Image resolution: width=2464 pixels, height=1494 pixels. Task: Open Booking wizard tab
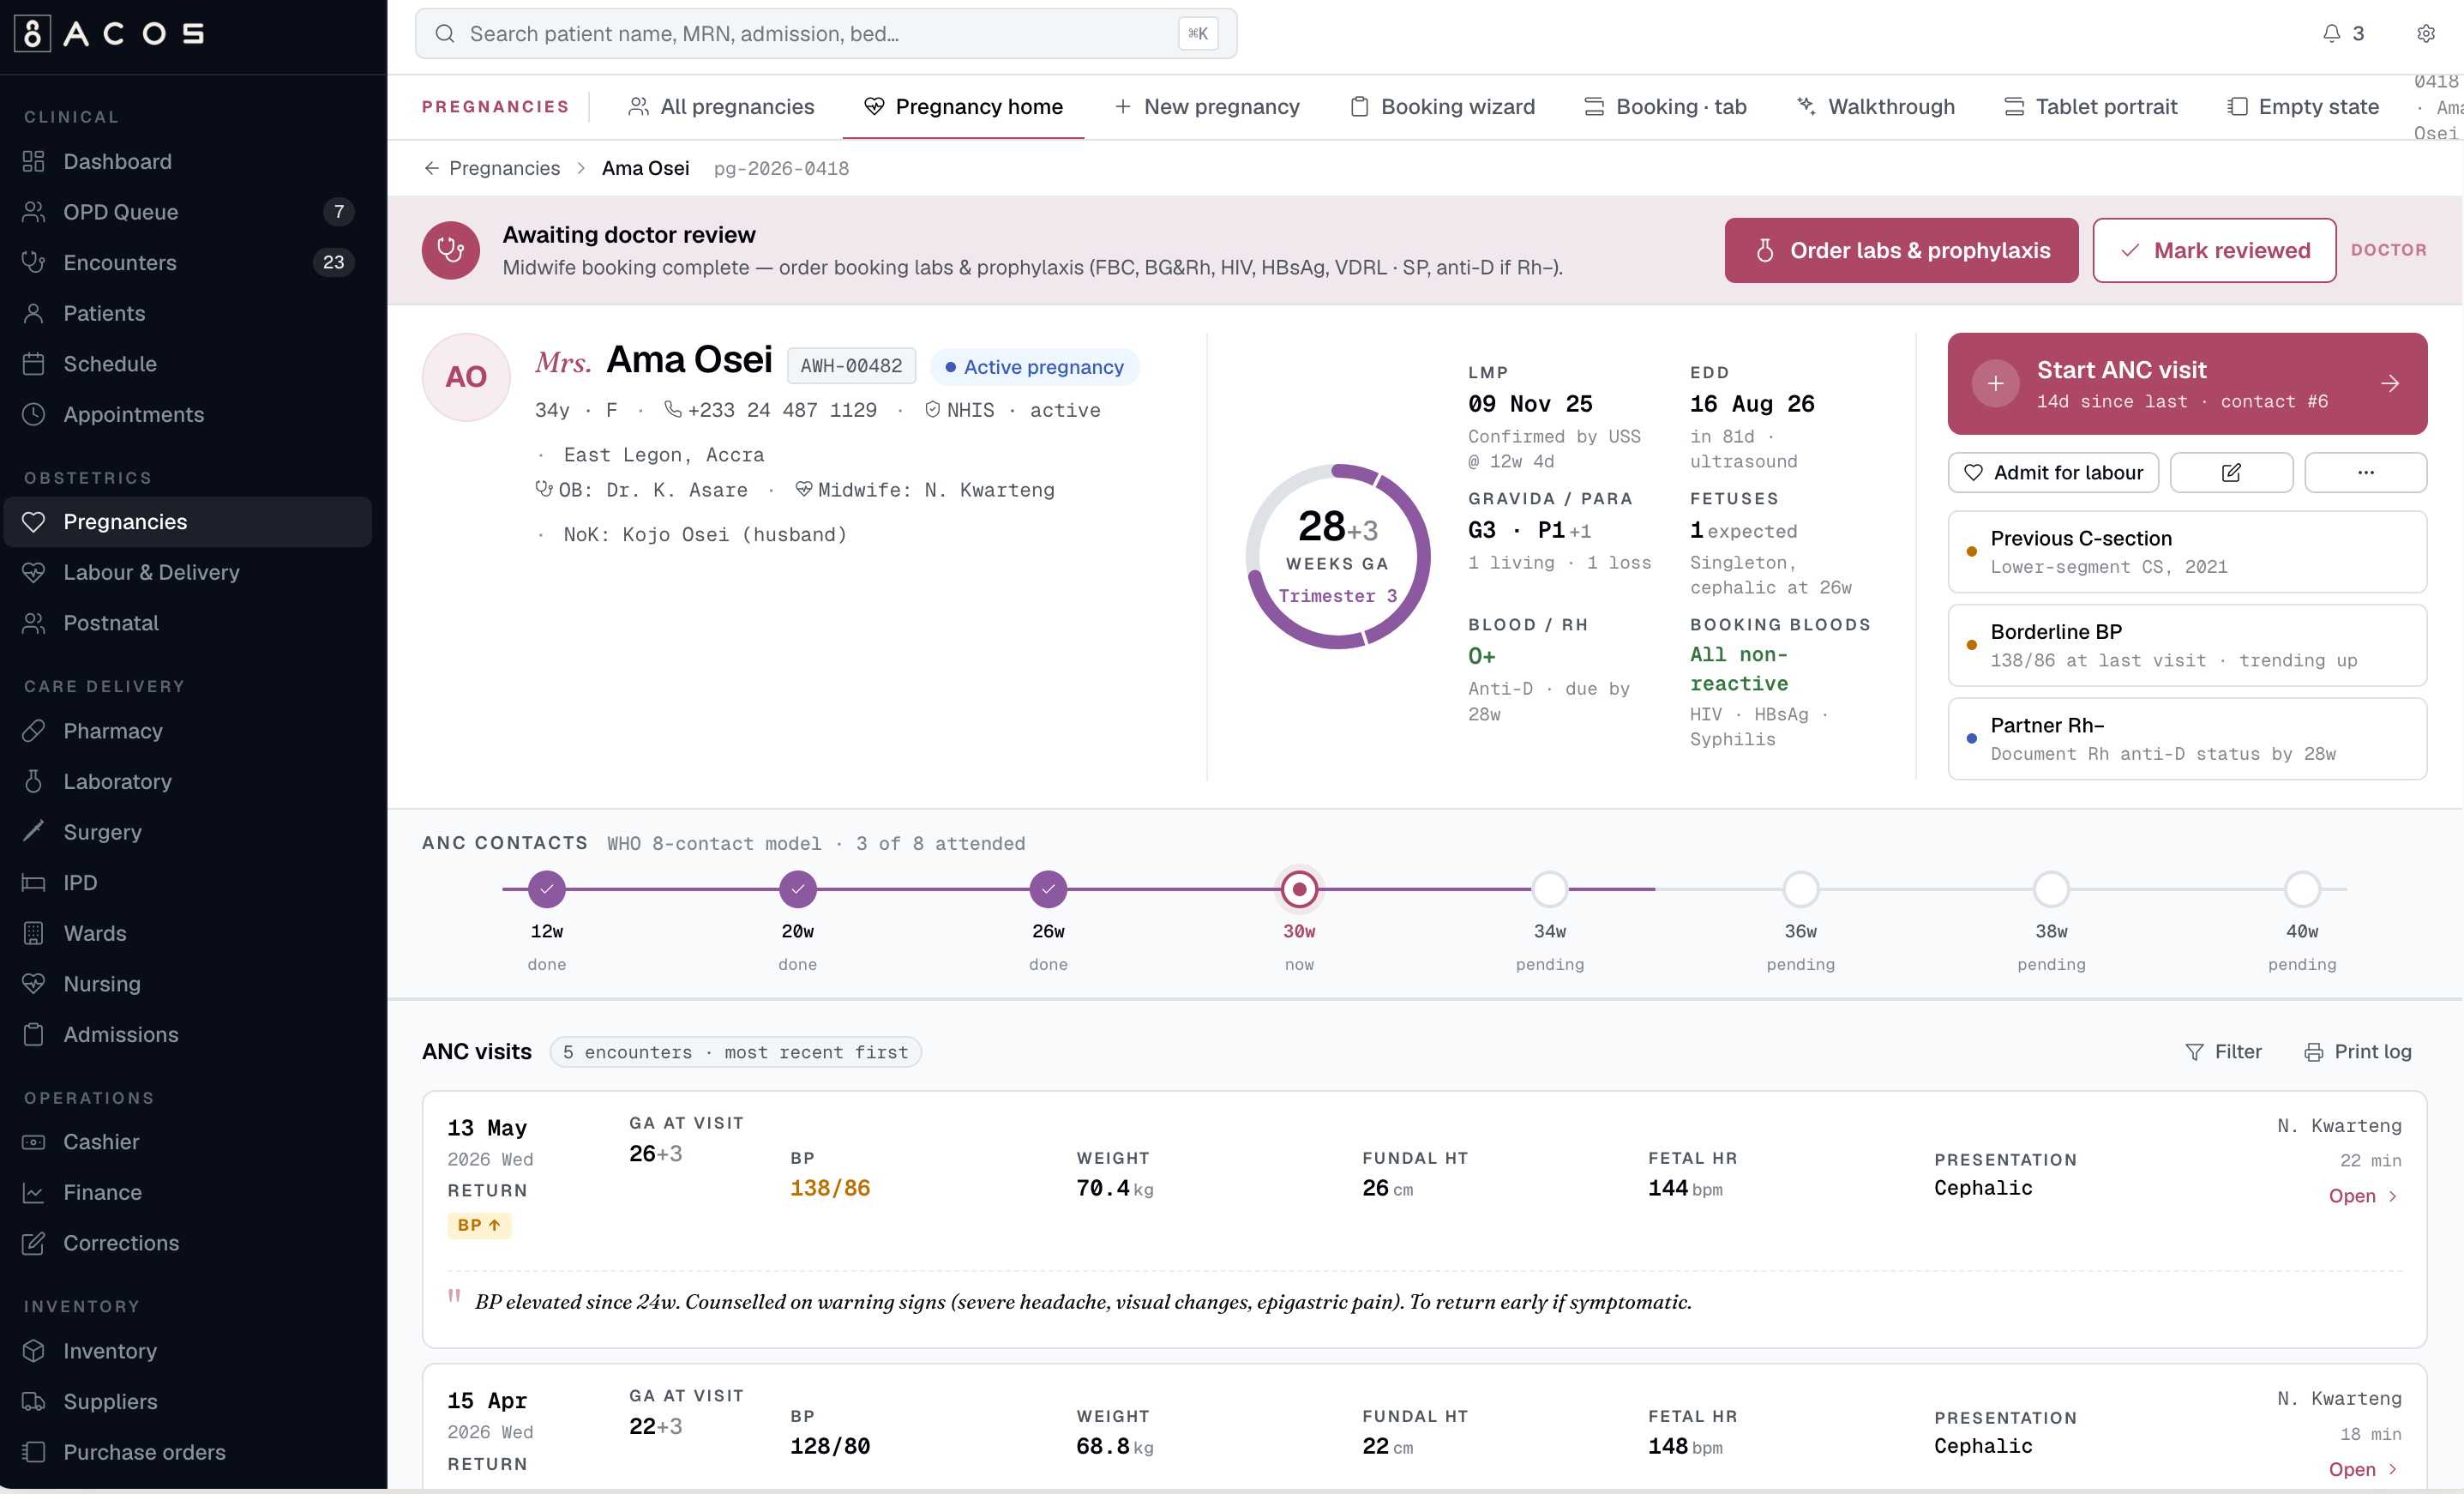1442,107
